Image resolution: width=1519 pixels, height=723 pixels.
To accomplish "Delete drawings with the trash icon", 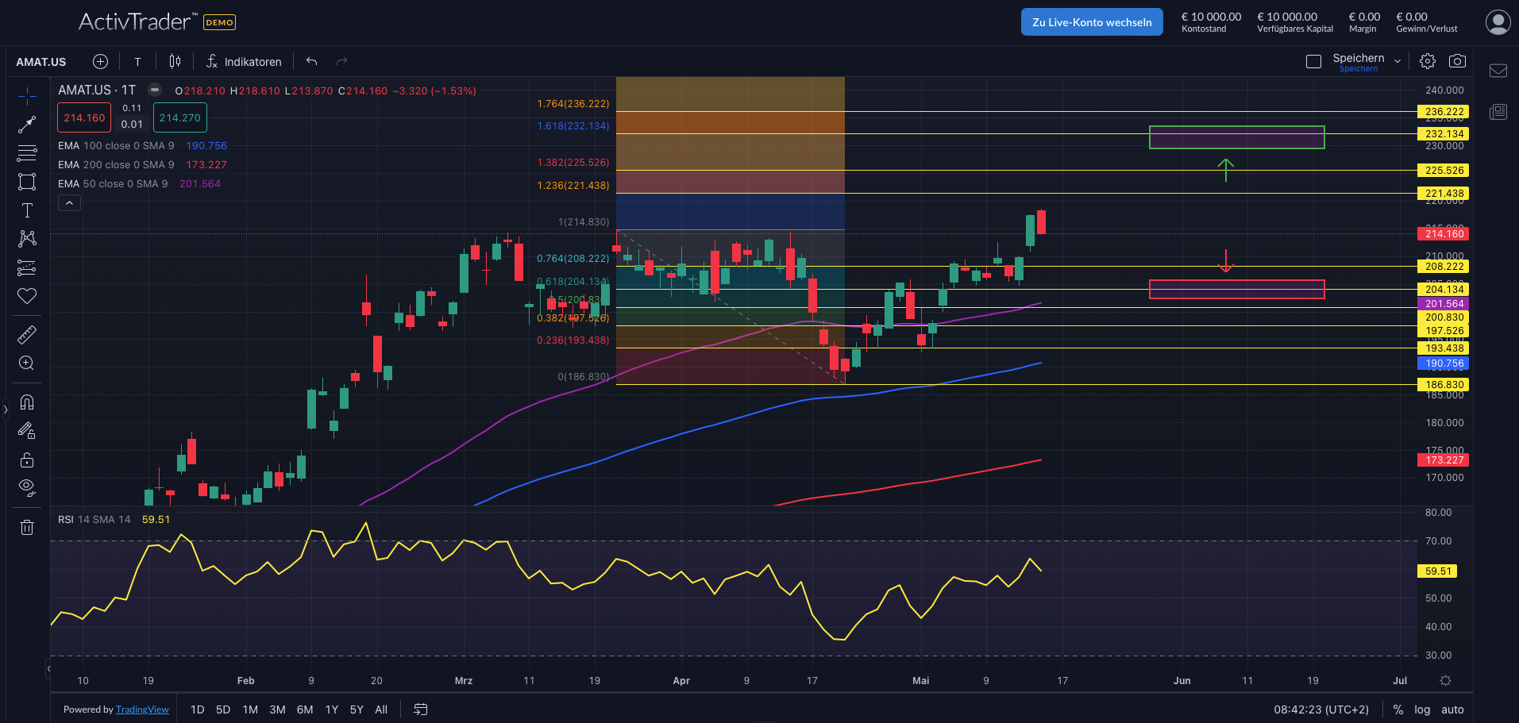I will (27, 527).
